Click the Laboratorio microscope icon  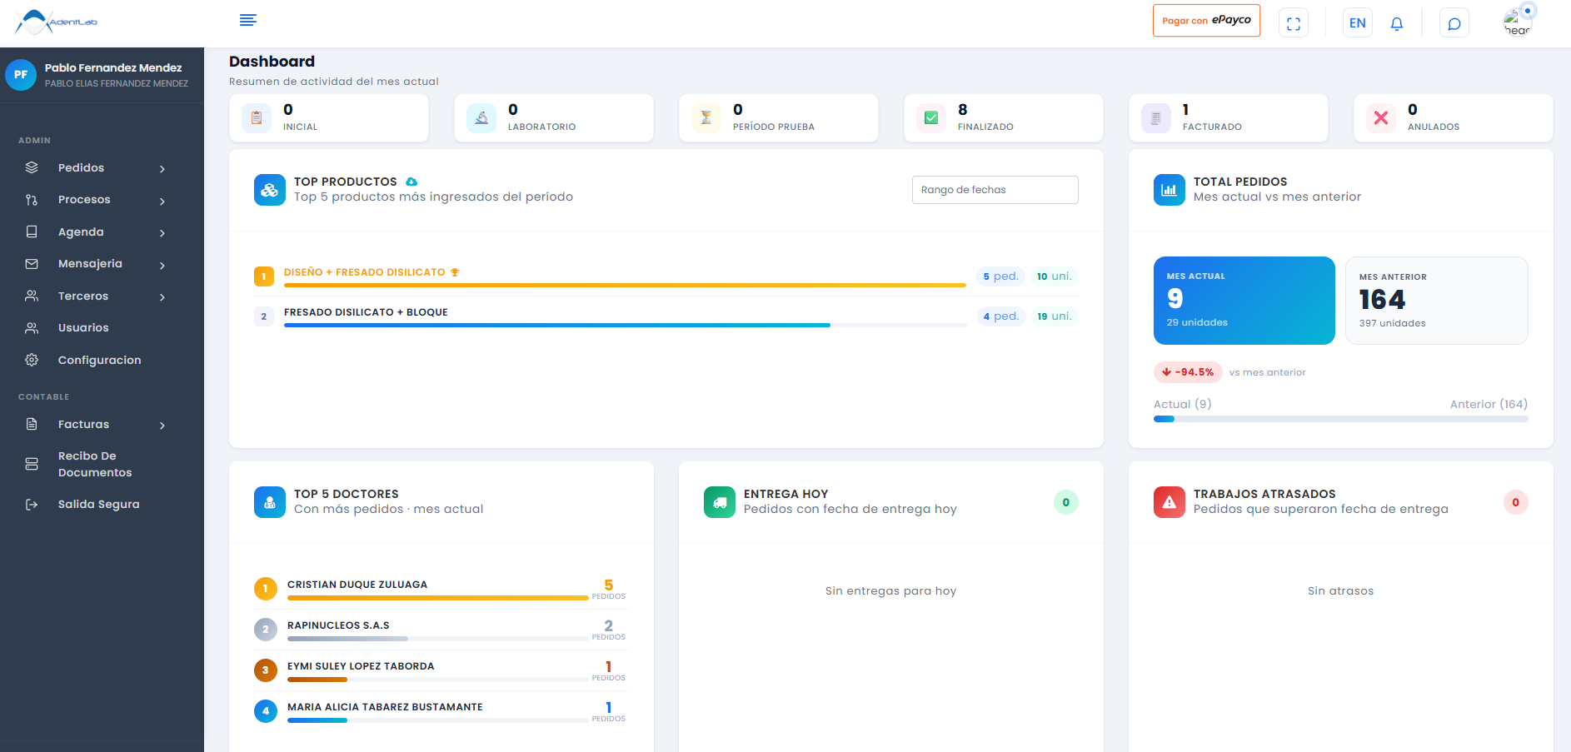pos(481,118)
